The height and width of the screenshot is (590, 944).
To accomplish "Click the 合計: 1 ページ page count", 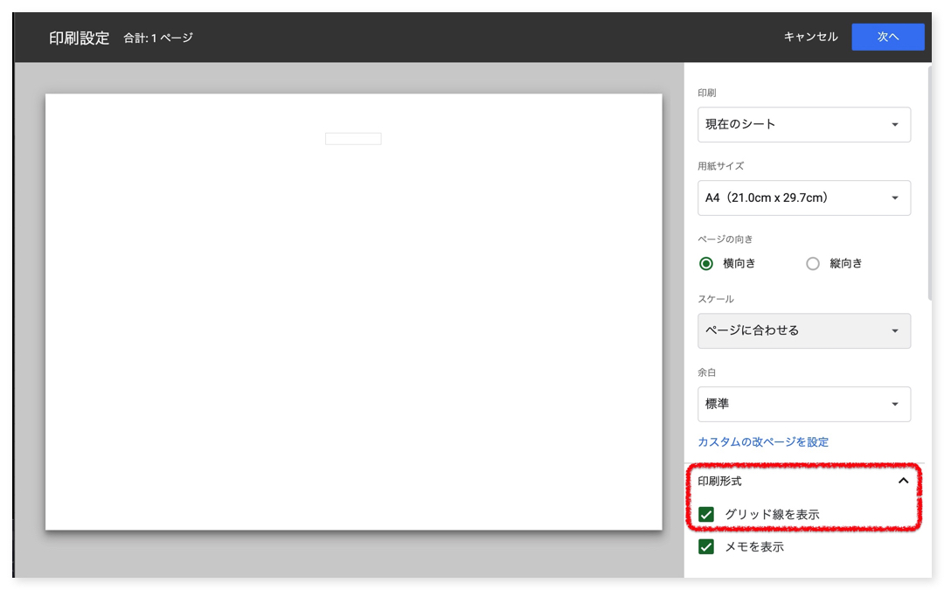I will click(158, 38).
